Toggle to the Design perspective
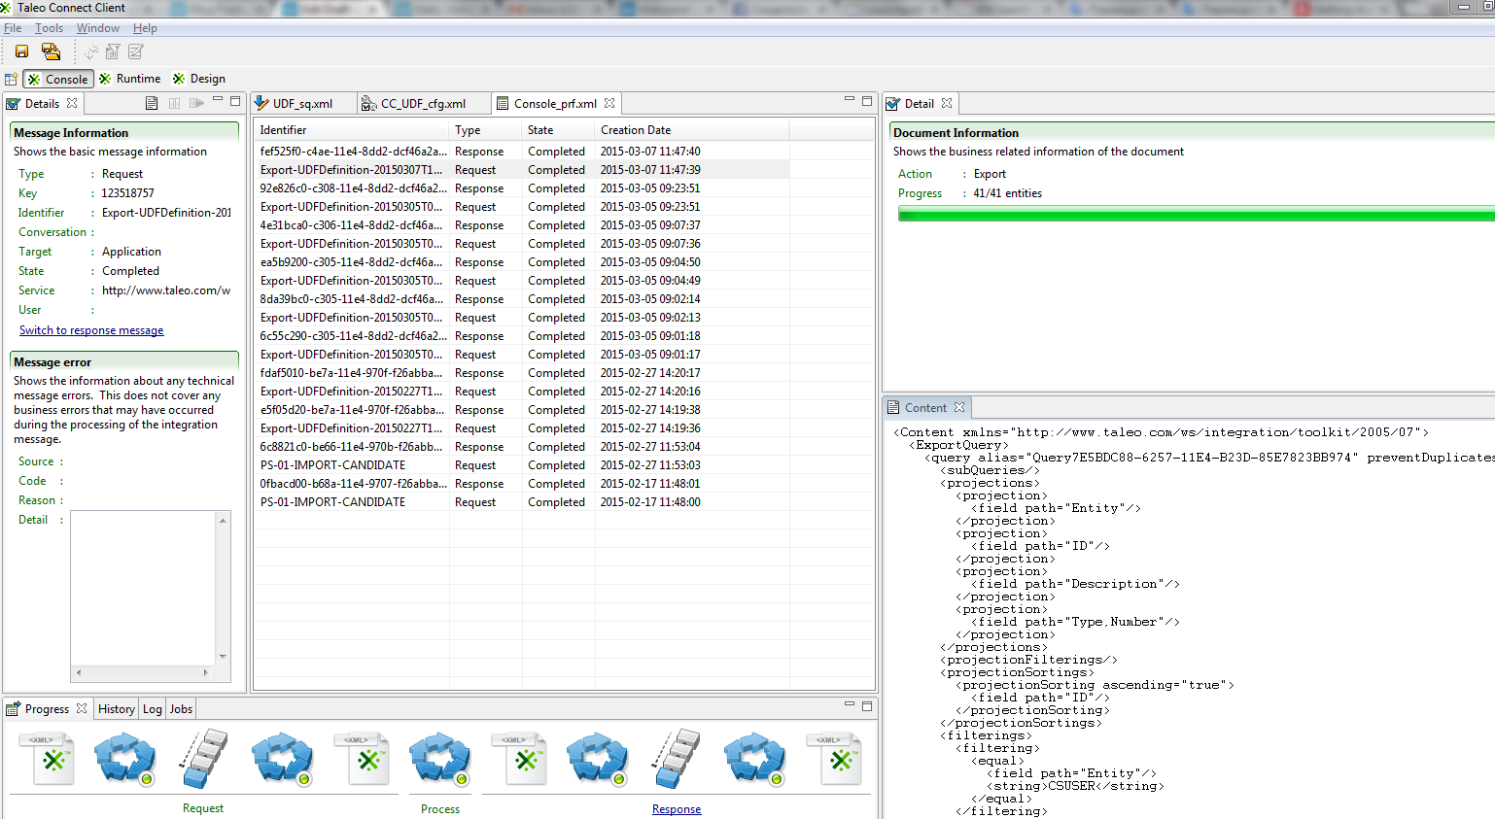 pos(199,79)
